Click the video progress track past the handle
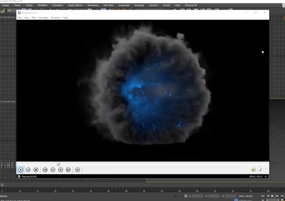The width and height of the screenshot is (285, 201). tap(164, 164)
